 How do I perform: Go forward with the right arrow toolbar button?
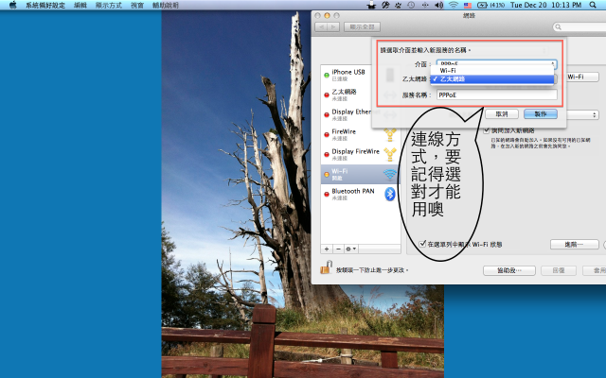333,27
